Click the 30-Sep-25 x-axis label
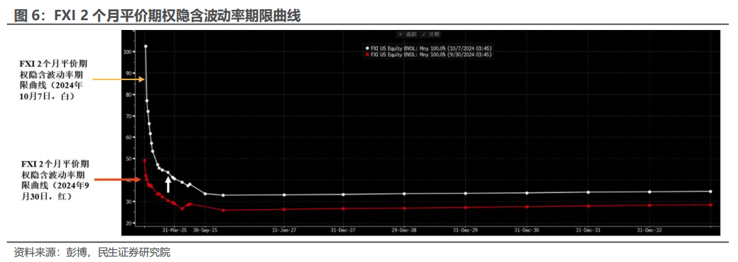Screen dimensions: 738x262 tap(205, 231)
